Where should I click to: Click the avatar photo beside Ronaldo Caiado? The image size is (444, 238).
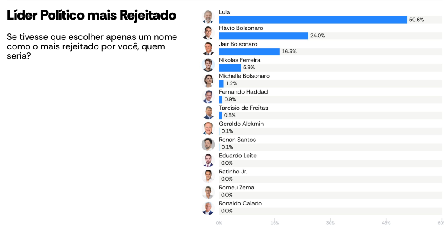pyautogui.click(x=209, y=208)
